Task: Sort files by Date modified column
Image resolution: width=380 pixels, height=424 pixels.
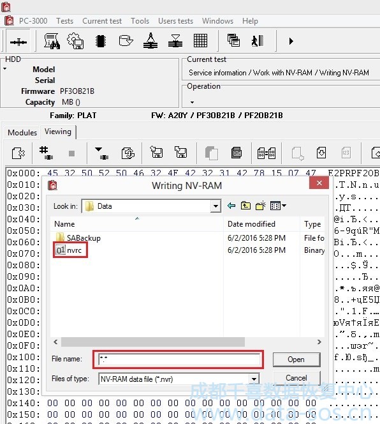Action: (x=261, y=224)
